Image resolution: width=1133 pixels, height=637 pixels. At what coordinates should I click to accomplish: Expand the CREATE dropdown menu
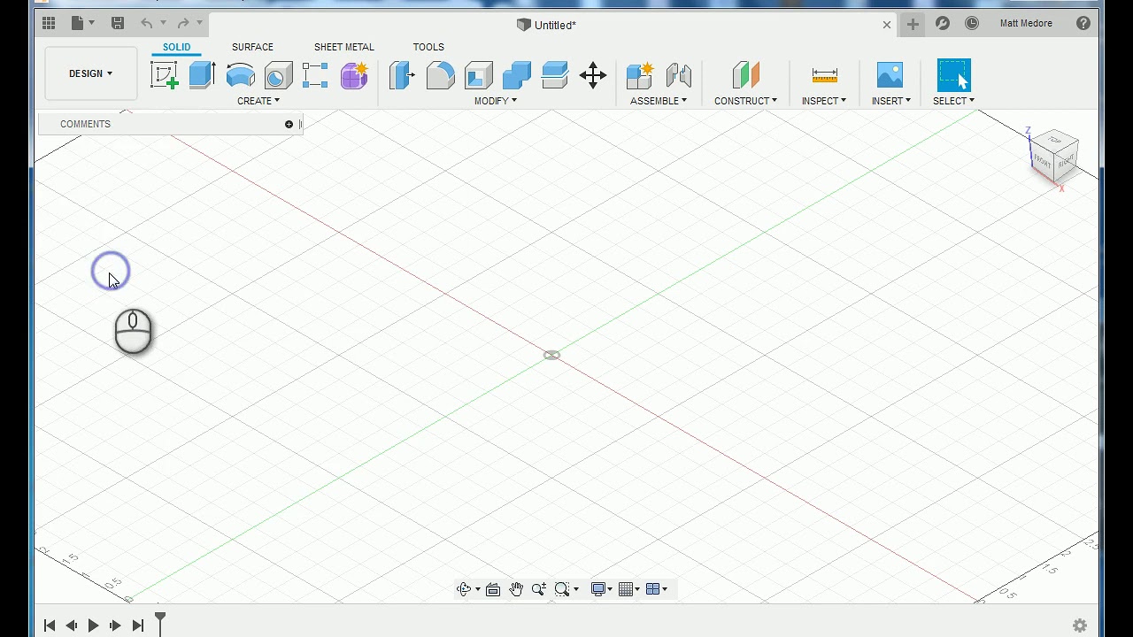258,101
